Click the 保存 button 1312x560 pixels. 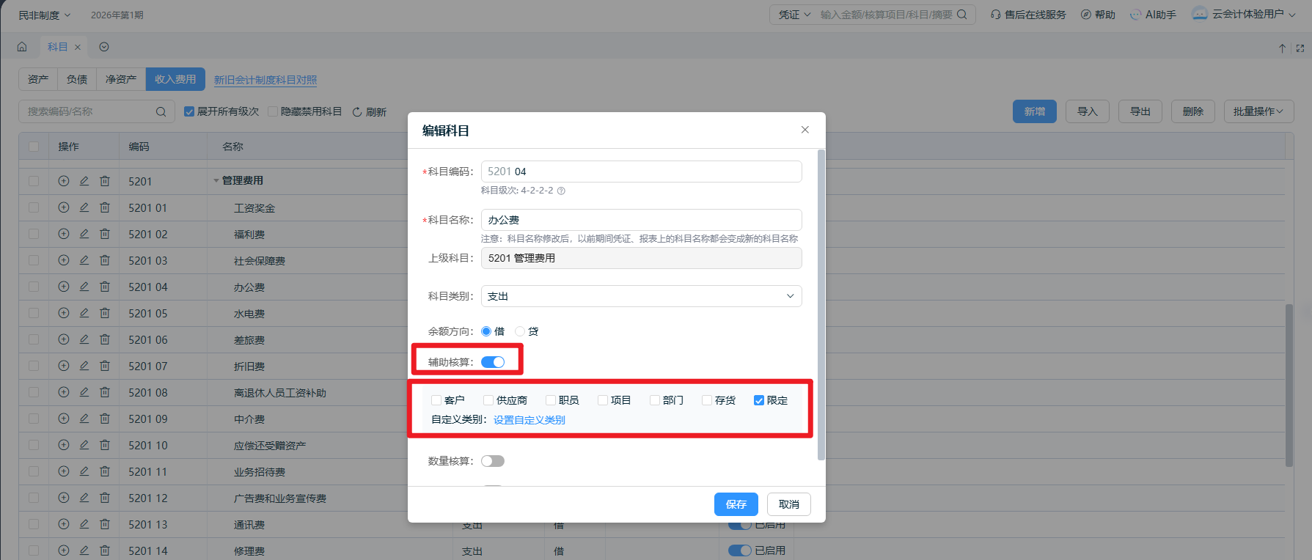pyautogui.click(x=736, y=504)
